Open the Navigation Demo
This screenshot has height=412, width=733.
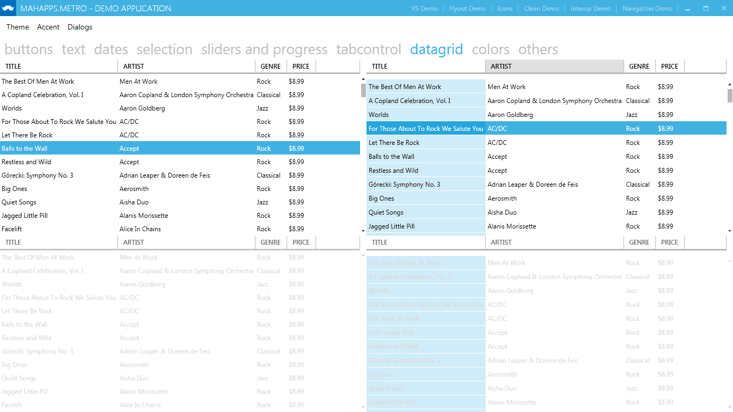pyautogui.click(x=647, y=8)
